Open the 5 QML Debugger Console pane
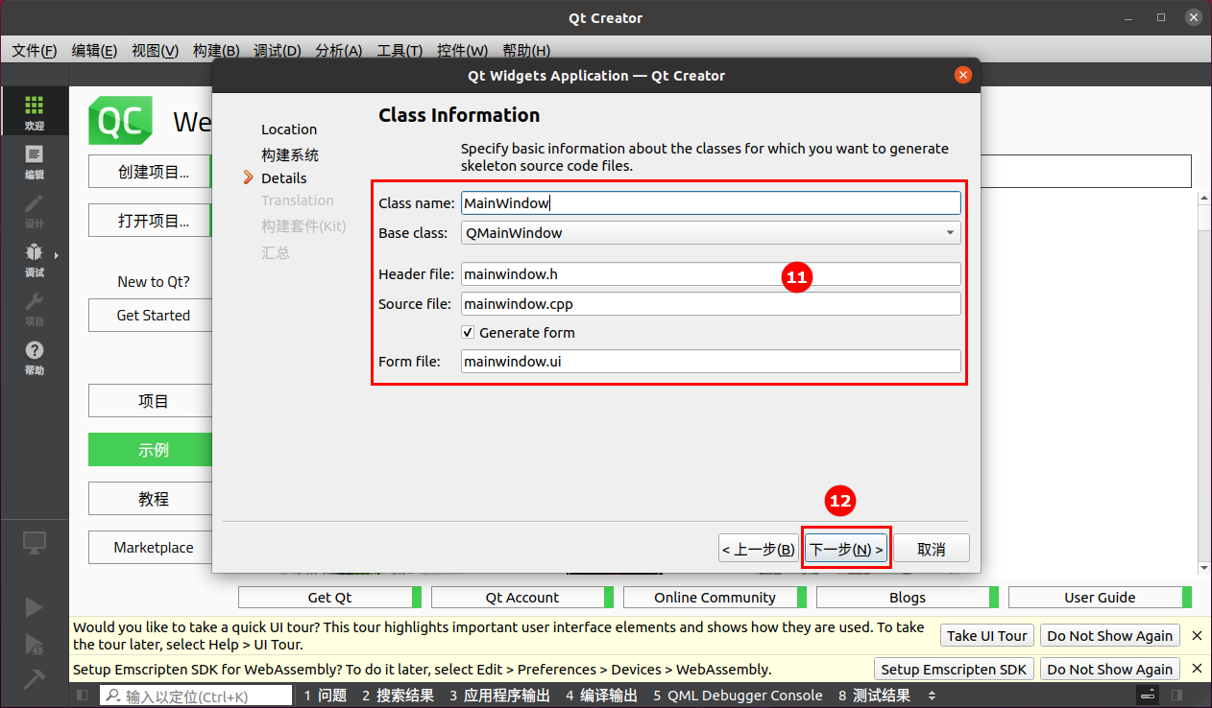 [738, 696]
